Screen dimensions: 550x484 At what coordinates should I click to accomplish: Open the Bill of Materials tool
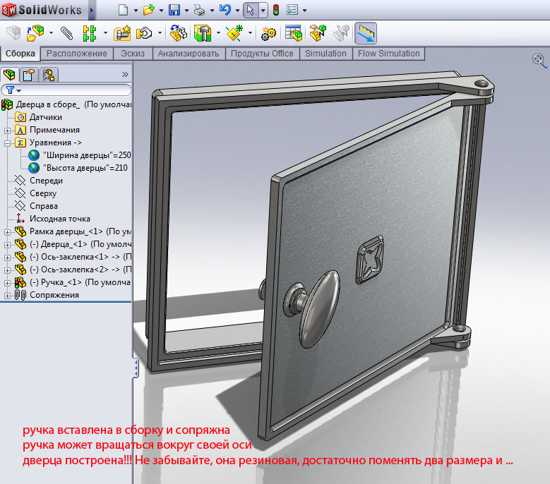click(x=293, y=32)
